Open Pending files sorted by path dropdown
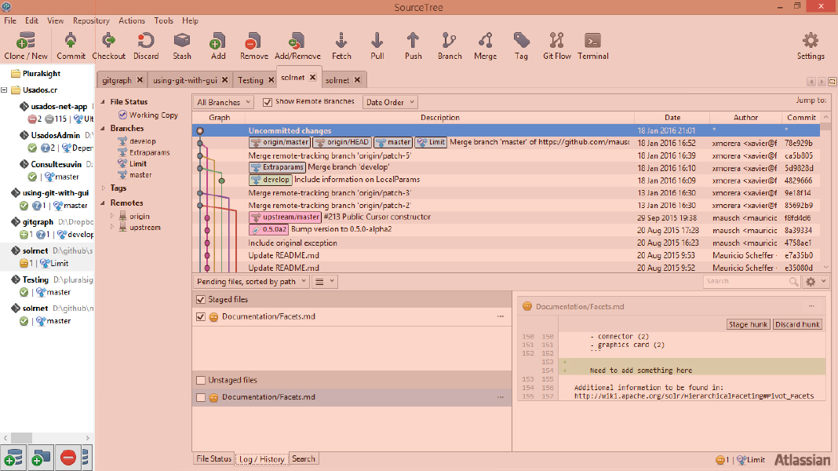838x471 pixels. click(x=251, y=281)
